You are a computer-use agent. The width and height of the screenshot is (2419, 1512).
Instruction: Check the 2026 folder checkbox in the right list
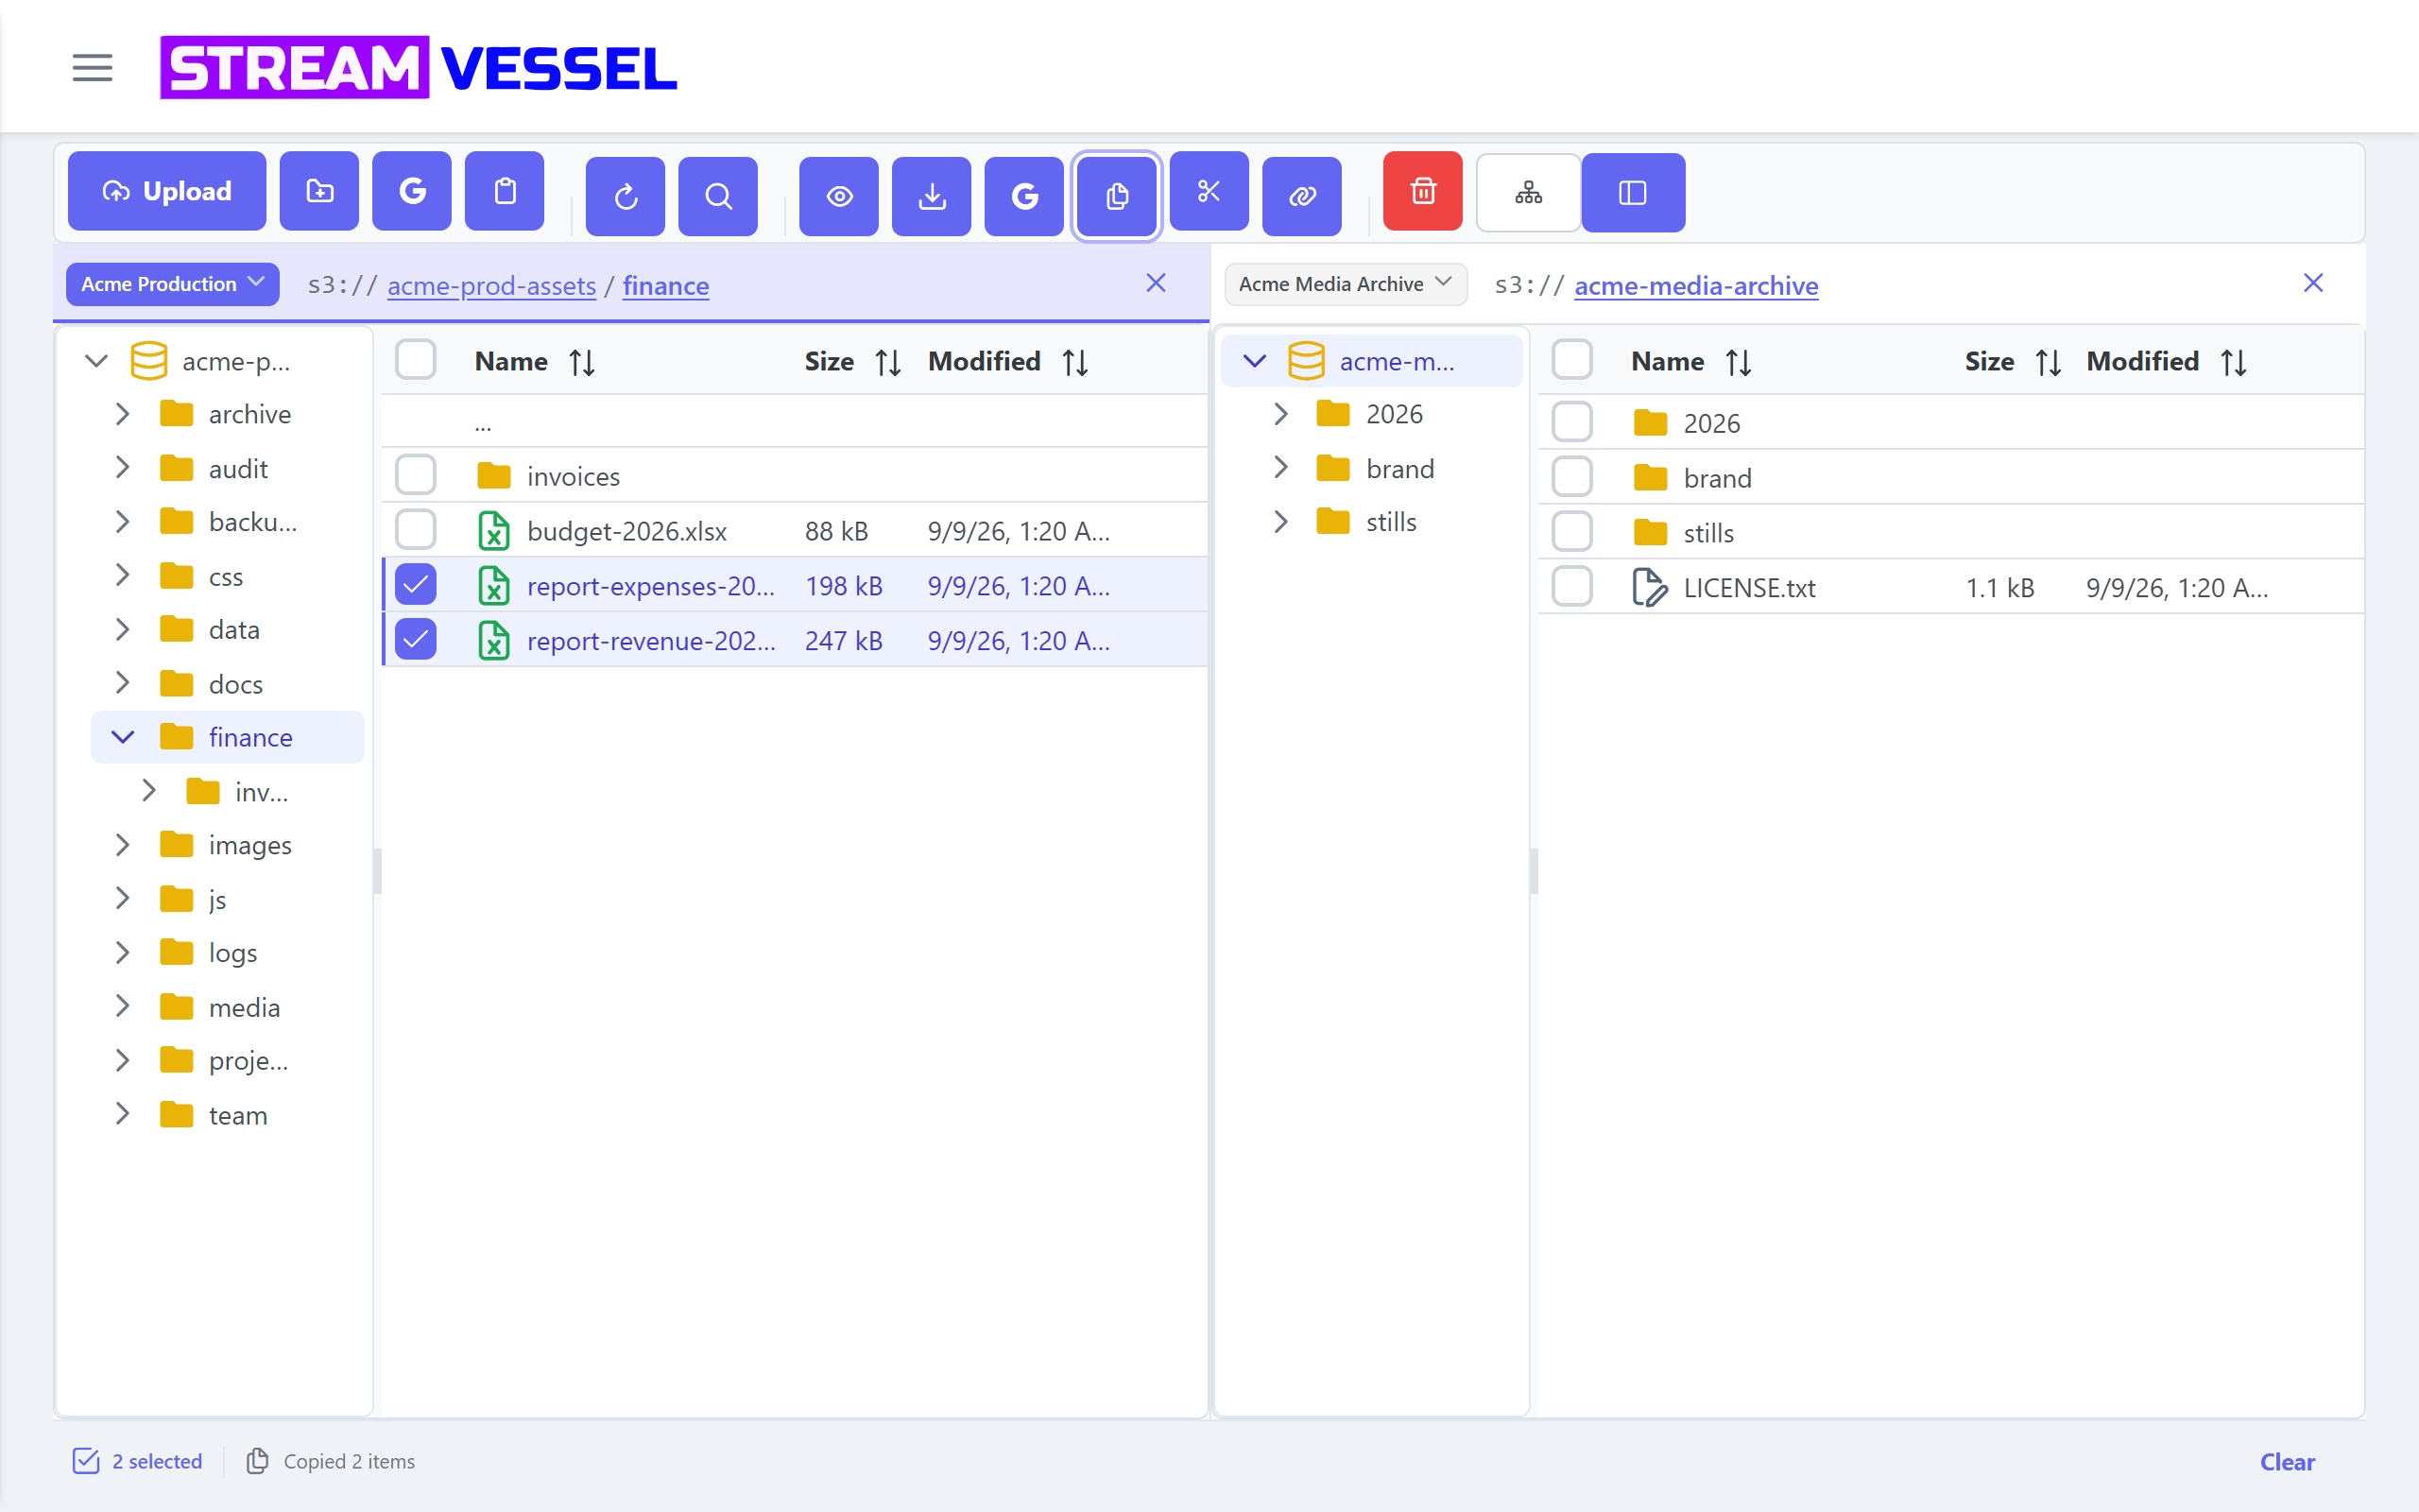tap(1572, 422)
